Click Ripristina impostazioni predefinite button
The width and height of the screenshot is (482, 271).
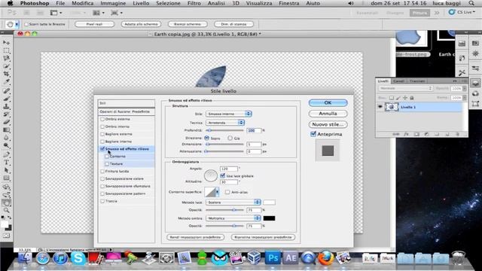coord(263,238)
